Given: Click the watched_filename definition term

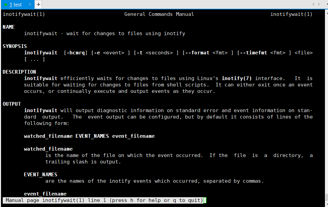Looking at the screenshot, I should [48, 149].
